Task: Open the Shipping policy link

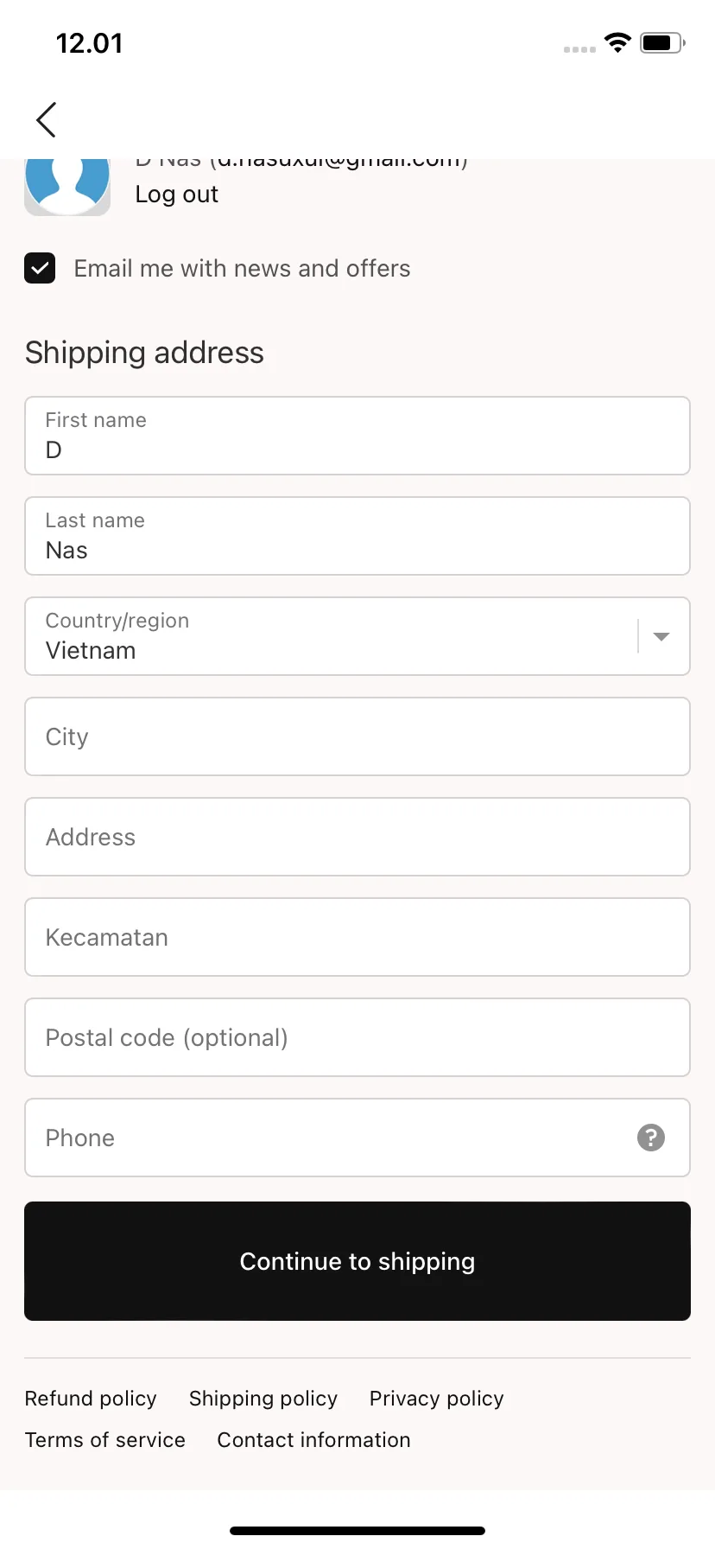Action: point(263,1399)
